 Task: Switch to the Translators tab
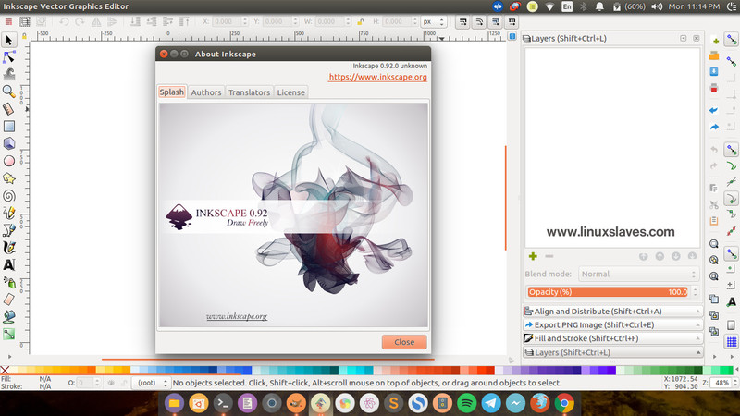pos(249,92)
